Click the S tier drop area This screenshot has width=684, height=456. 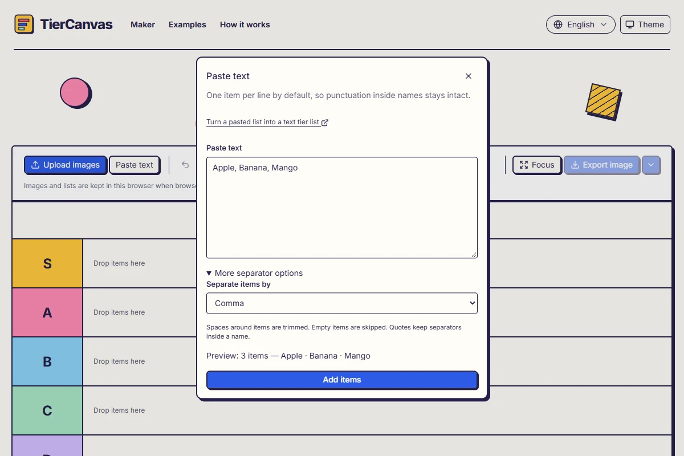[x=377, y=263]
